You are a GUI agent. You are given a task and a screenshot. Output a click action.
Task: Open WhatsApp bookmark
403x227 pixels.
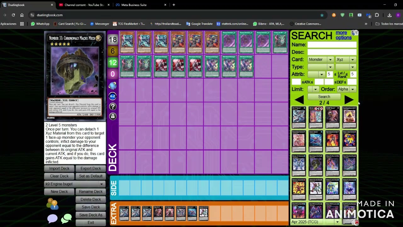40,24
